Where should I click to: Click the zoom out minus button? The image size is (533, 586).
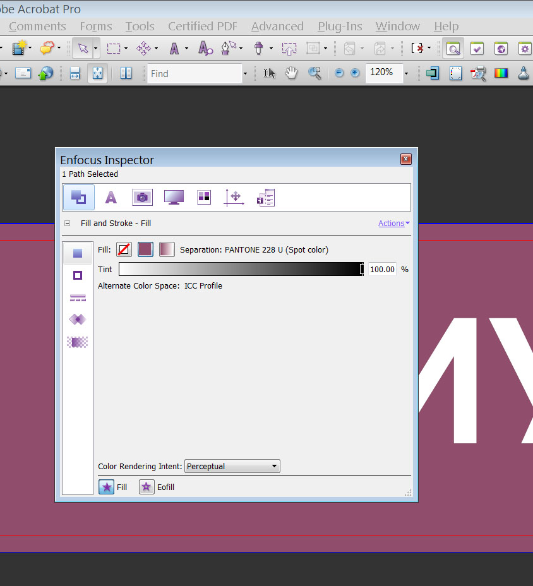[339, 73]
